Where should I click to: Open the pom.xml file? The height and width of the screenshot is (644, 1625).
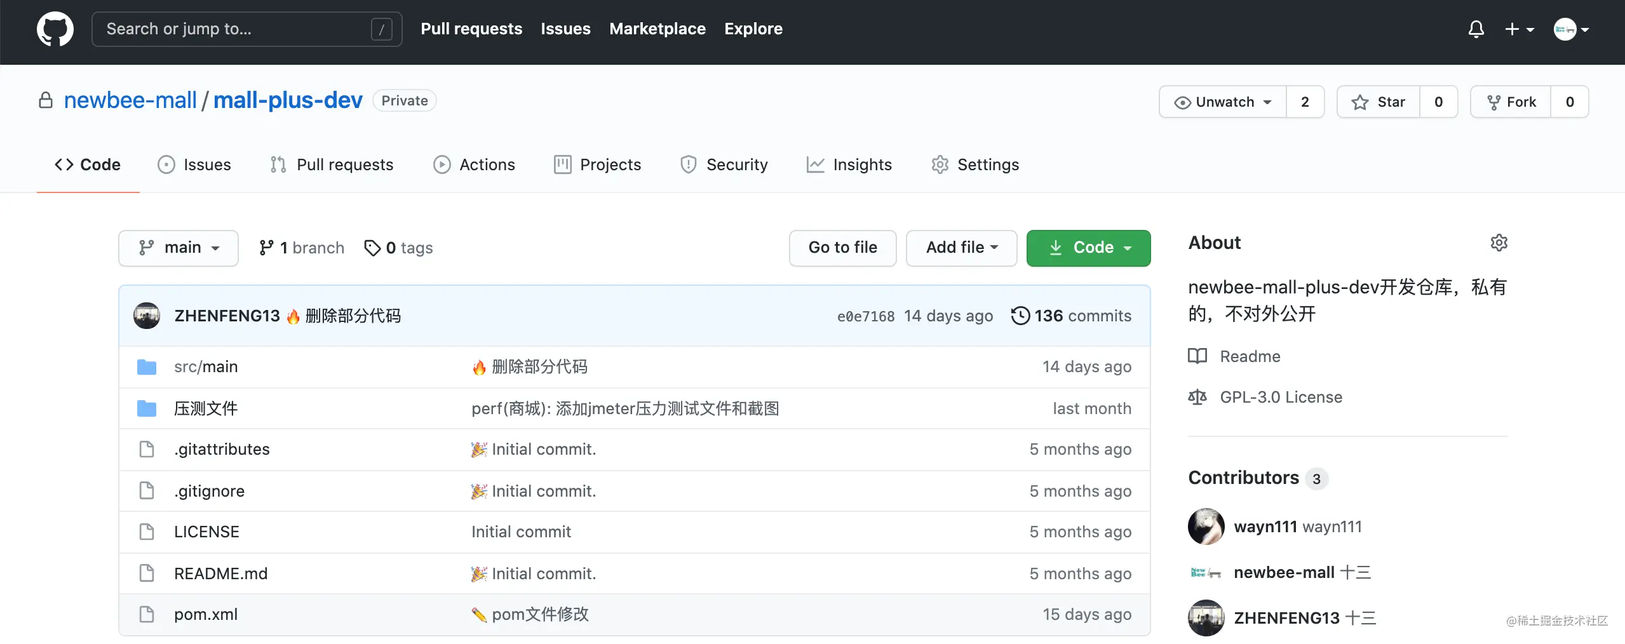[206, 614]
